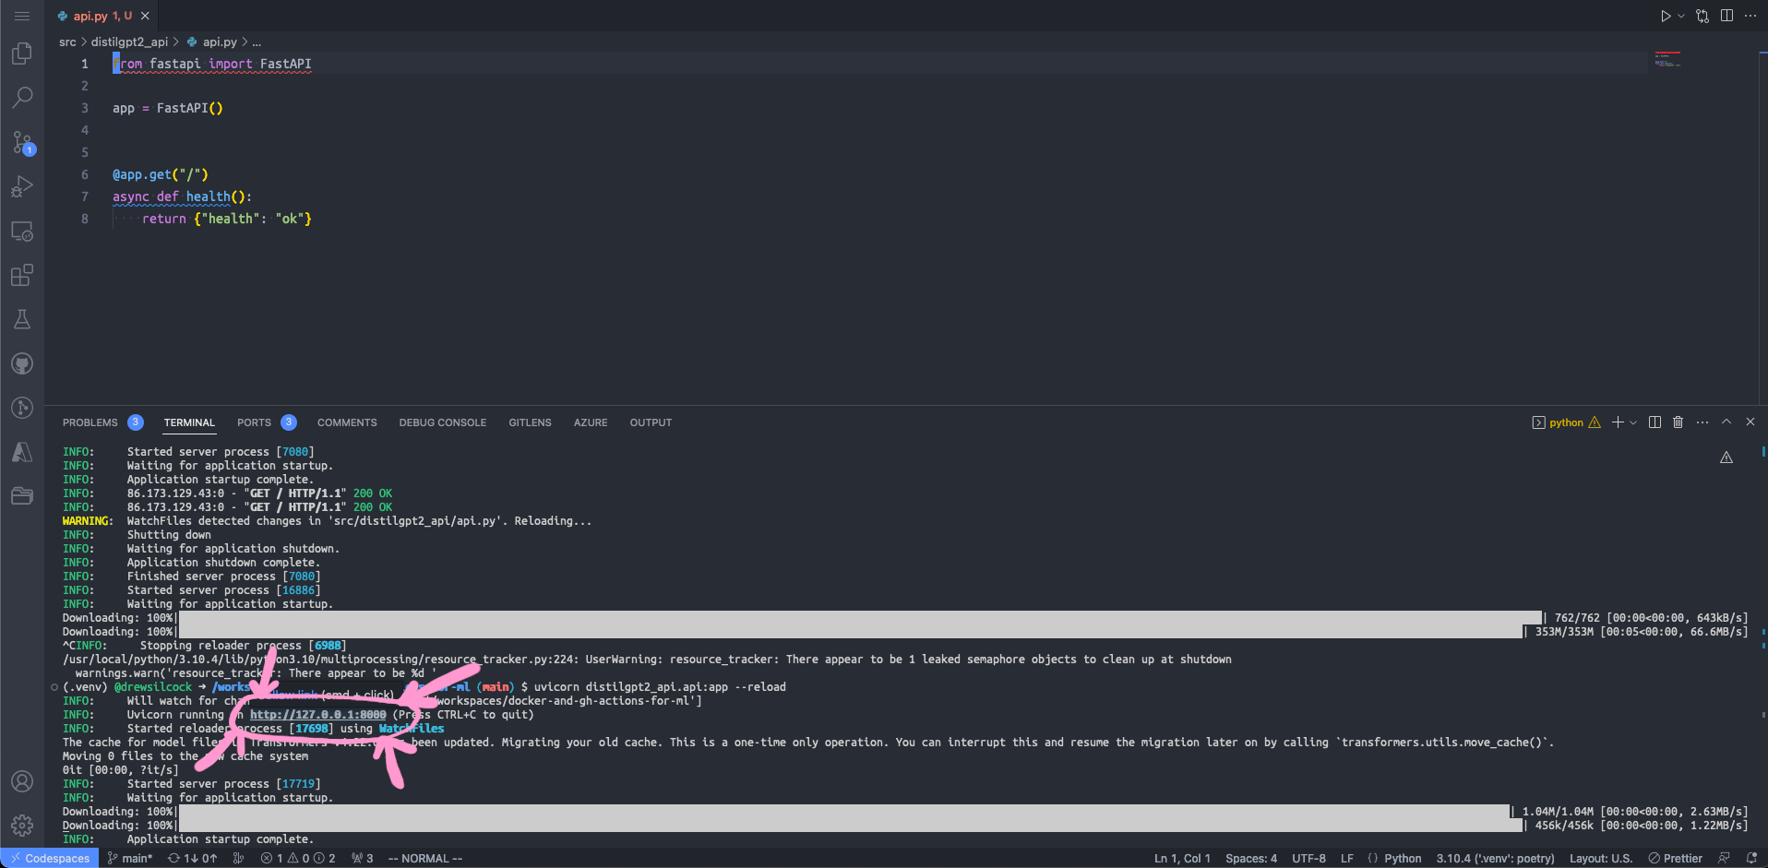Image resolution: width=1768 pixels, height=868 pixels.
Task: Click the editor minimap preview
Action: pyautogui.click(x=1667, y=61)
